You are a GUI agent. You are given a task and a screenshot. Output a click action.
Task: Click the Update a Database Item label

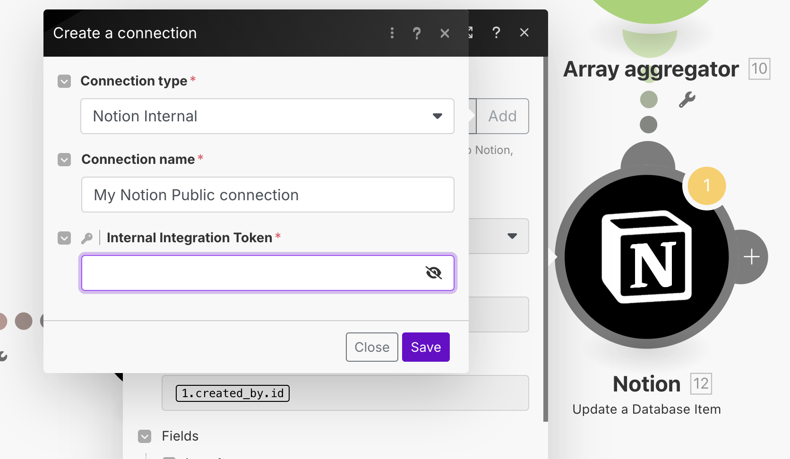click(x=646, y=409)
